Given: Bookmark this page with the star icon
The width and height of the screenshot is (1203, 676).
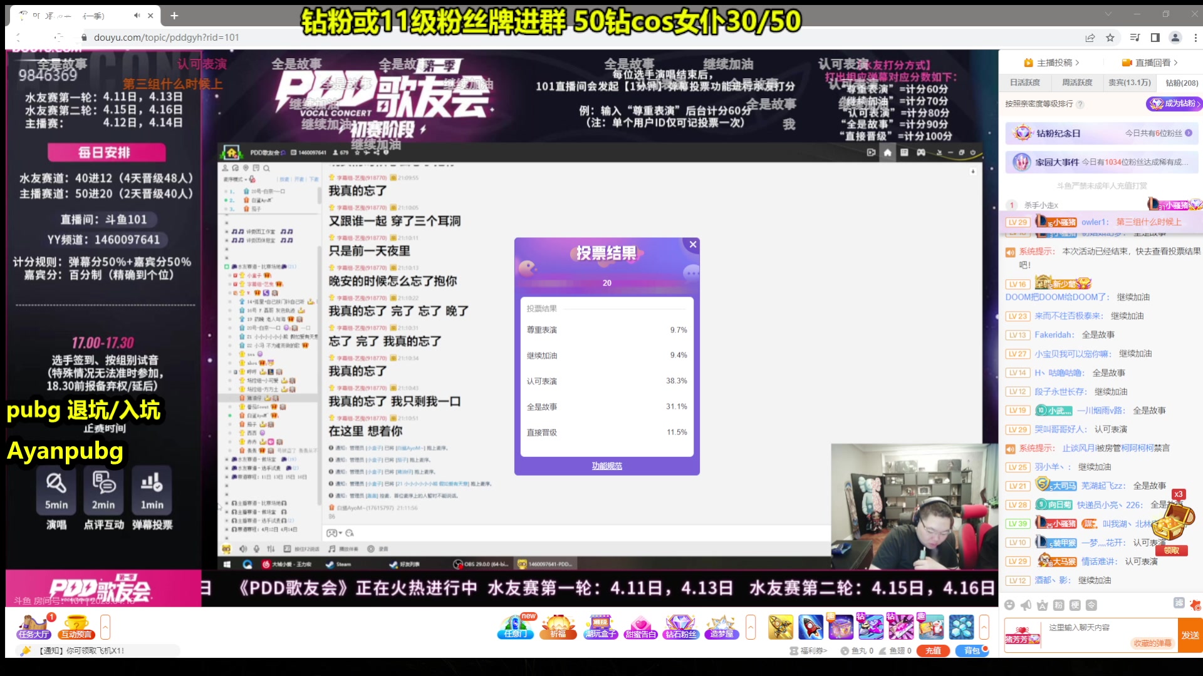Looking at the screenshot, I should pyautogui.click(x=1110, y=38).
